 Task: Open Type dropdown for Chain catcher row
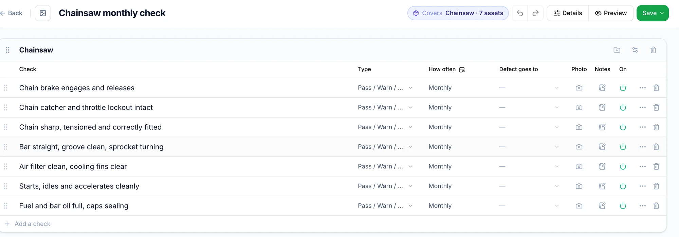point(385,107)
